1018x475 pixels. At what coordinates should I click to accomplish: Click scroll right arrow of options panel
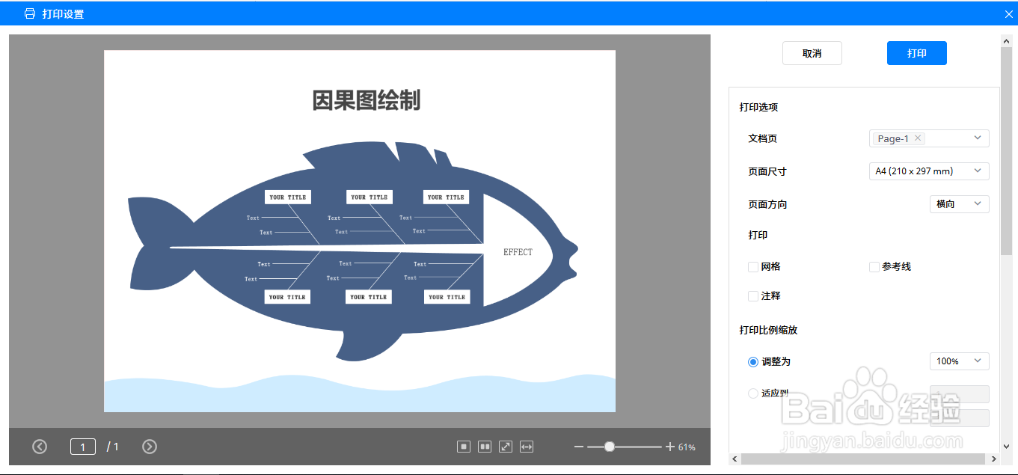point(994,459)
